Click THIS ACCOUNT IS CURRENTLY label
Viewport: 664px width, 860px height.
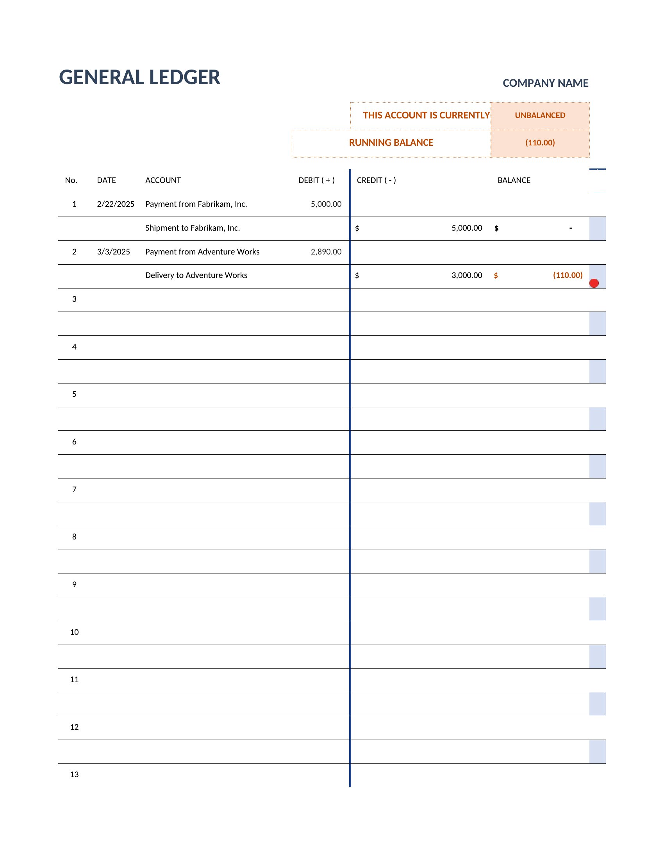(x=426, y=115)
